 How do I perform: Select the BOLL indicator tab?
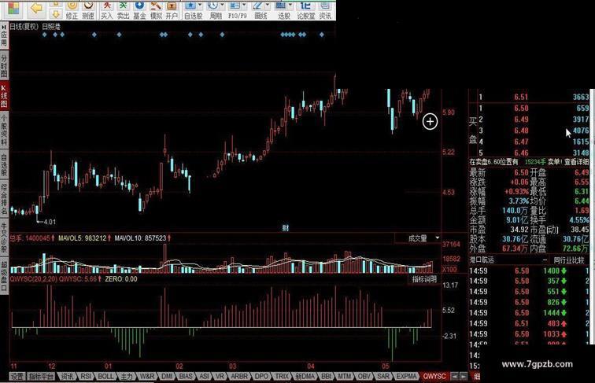pyautogui.click(x=105, y=377)
